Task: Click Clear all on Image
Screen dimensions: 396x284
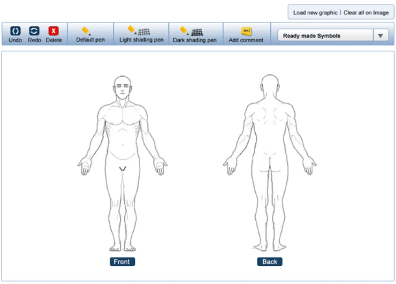Action: tap(366, 12)
